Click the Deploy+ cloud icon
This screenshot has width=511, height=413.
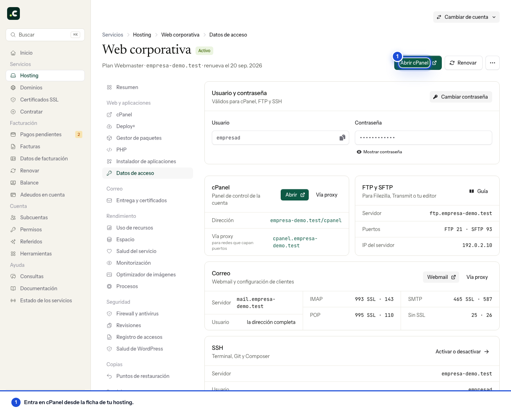click(x=109, y=126)
